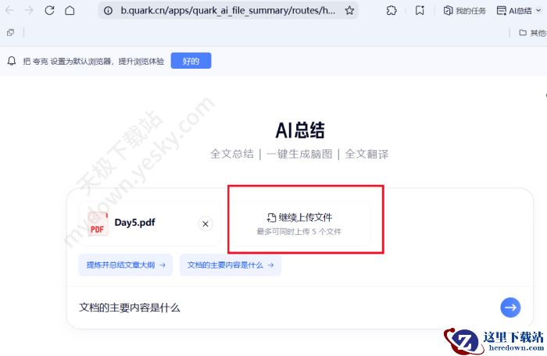Click the 一键生成脑图 subtitle text

[x=299, y=154]
